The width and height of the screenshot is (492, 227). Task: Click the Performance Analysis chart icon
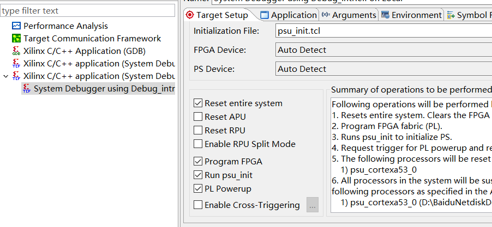tap(16, 26)
